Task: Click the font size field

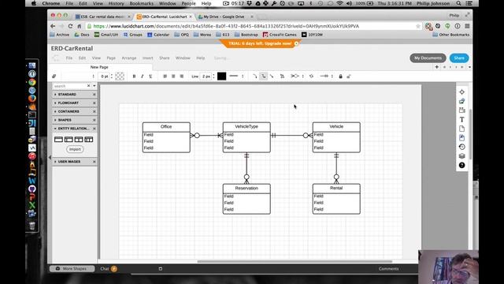Action: click(x=105, y=77)
